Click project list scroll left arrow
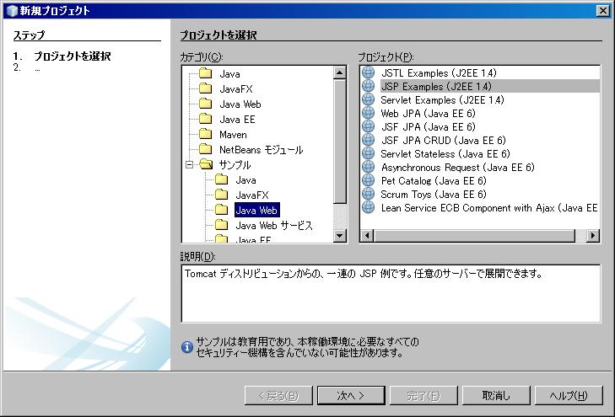Image resolution: width=615 pixels, height=417 pixels. click(367, 235)
